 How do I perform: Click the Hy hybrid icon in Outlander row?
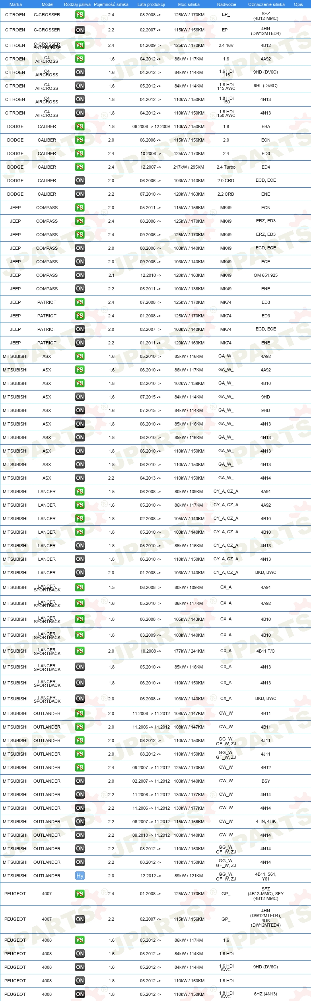click(80, 876)
